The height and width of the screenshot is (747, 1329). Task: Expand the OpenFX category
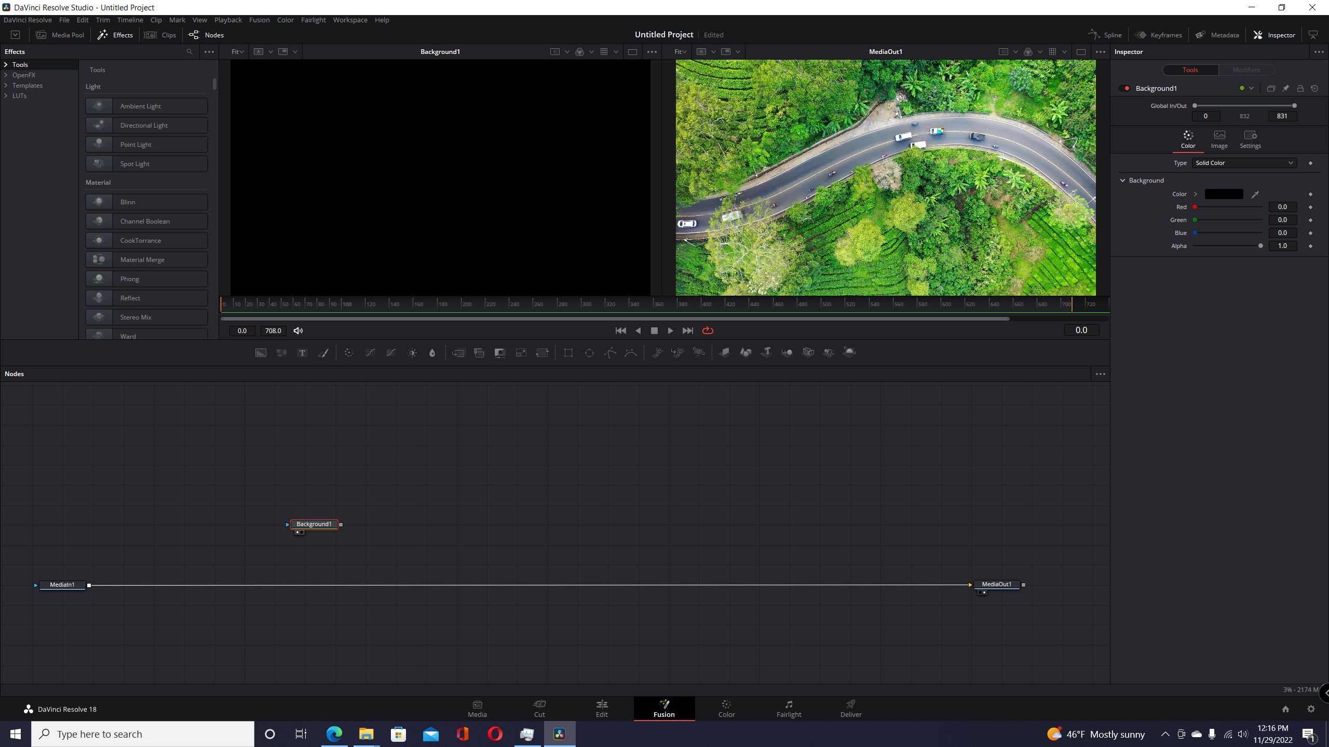[6, 75]
